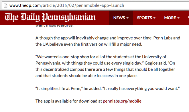Click 'The app is available for download' text
Viewport: 189px width, 112px height.
tap(69, 101)
